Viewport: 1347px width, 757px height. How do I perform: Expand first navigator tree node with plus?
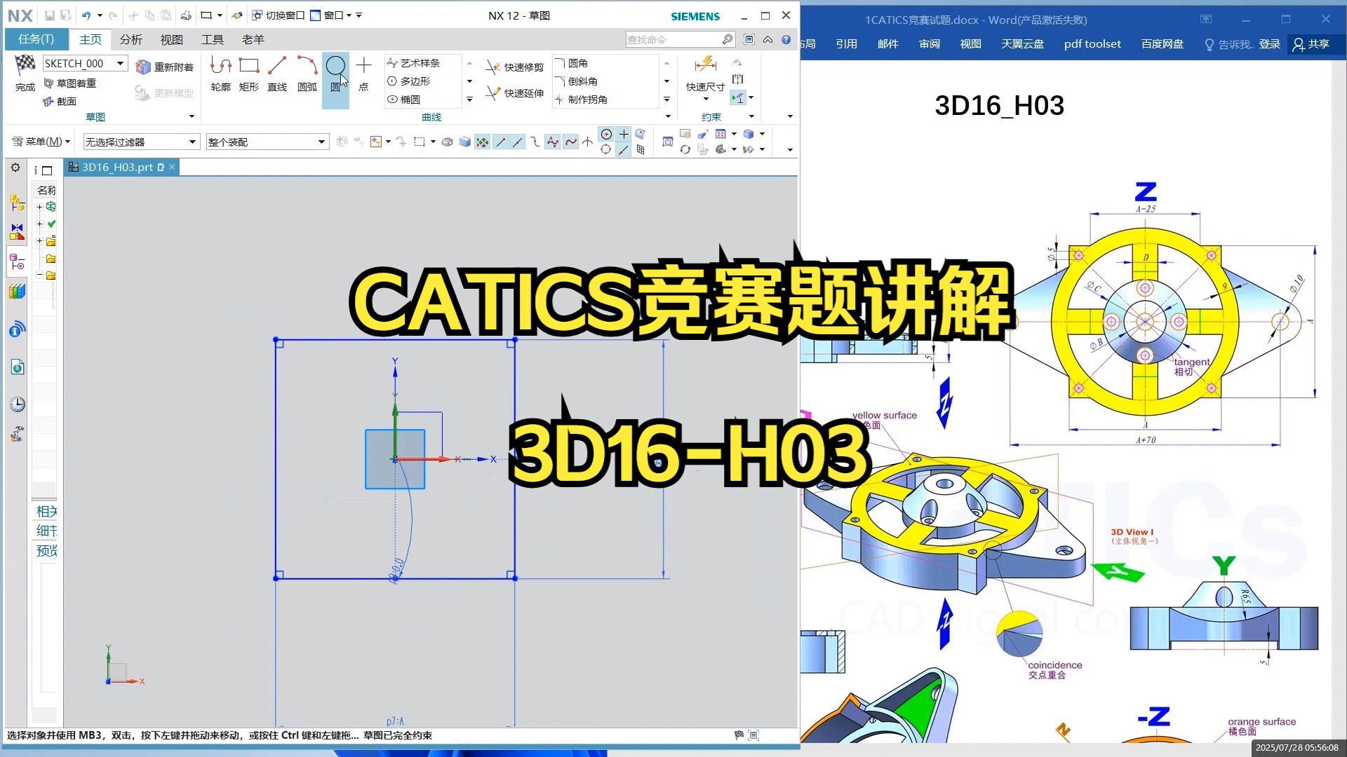click(x=40, y=207)
